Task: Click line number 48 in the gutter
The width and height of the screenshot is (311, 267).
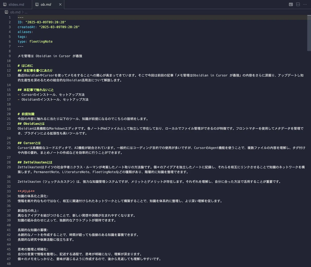Action: pyautogui.click(x=9, y=264)
